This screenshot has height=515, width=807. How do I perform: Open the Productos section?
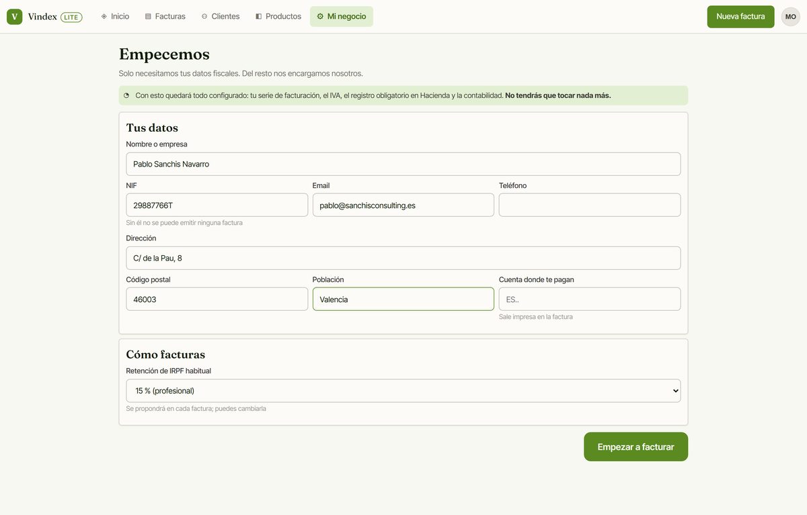tap(278, 17)
